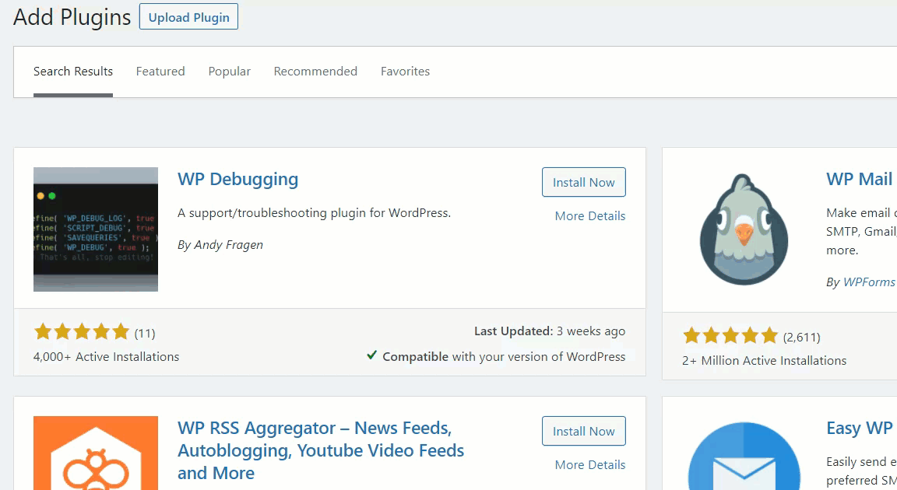
Task: View More Details for WP RSS Aggregator
Action: tap(589, 465)
